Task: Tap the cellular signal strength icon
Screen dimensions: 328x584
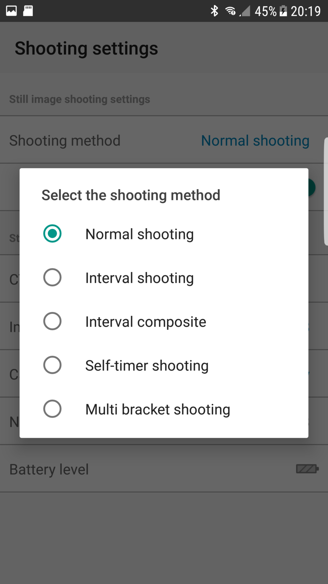Action: coord(245,11)
